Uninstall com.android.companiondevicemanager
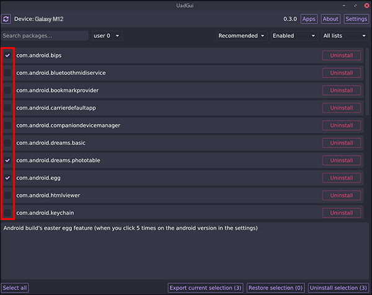 (x=342, y=125)
